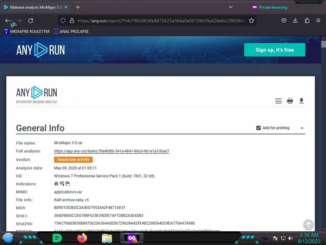This screenshot has width=326, height=245.
Task: Switch to the private Firefox taskbar window
Action: point(132,238)
